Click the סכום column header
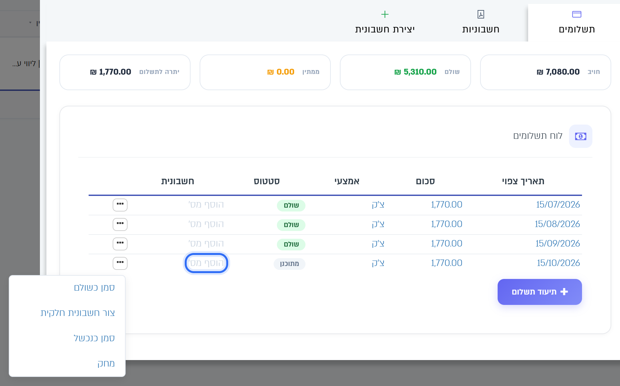 [x=425, y=181]
